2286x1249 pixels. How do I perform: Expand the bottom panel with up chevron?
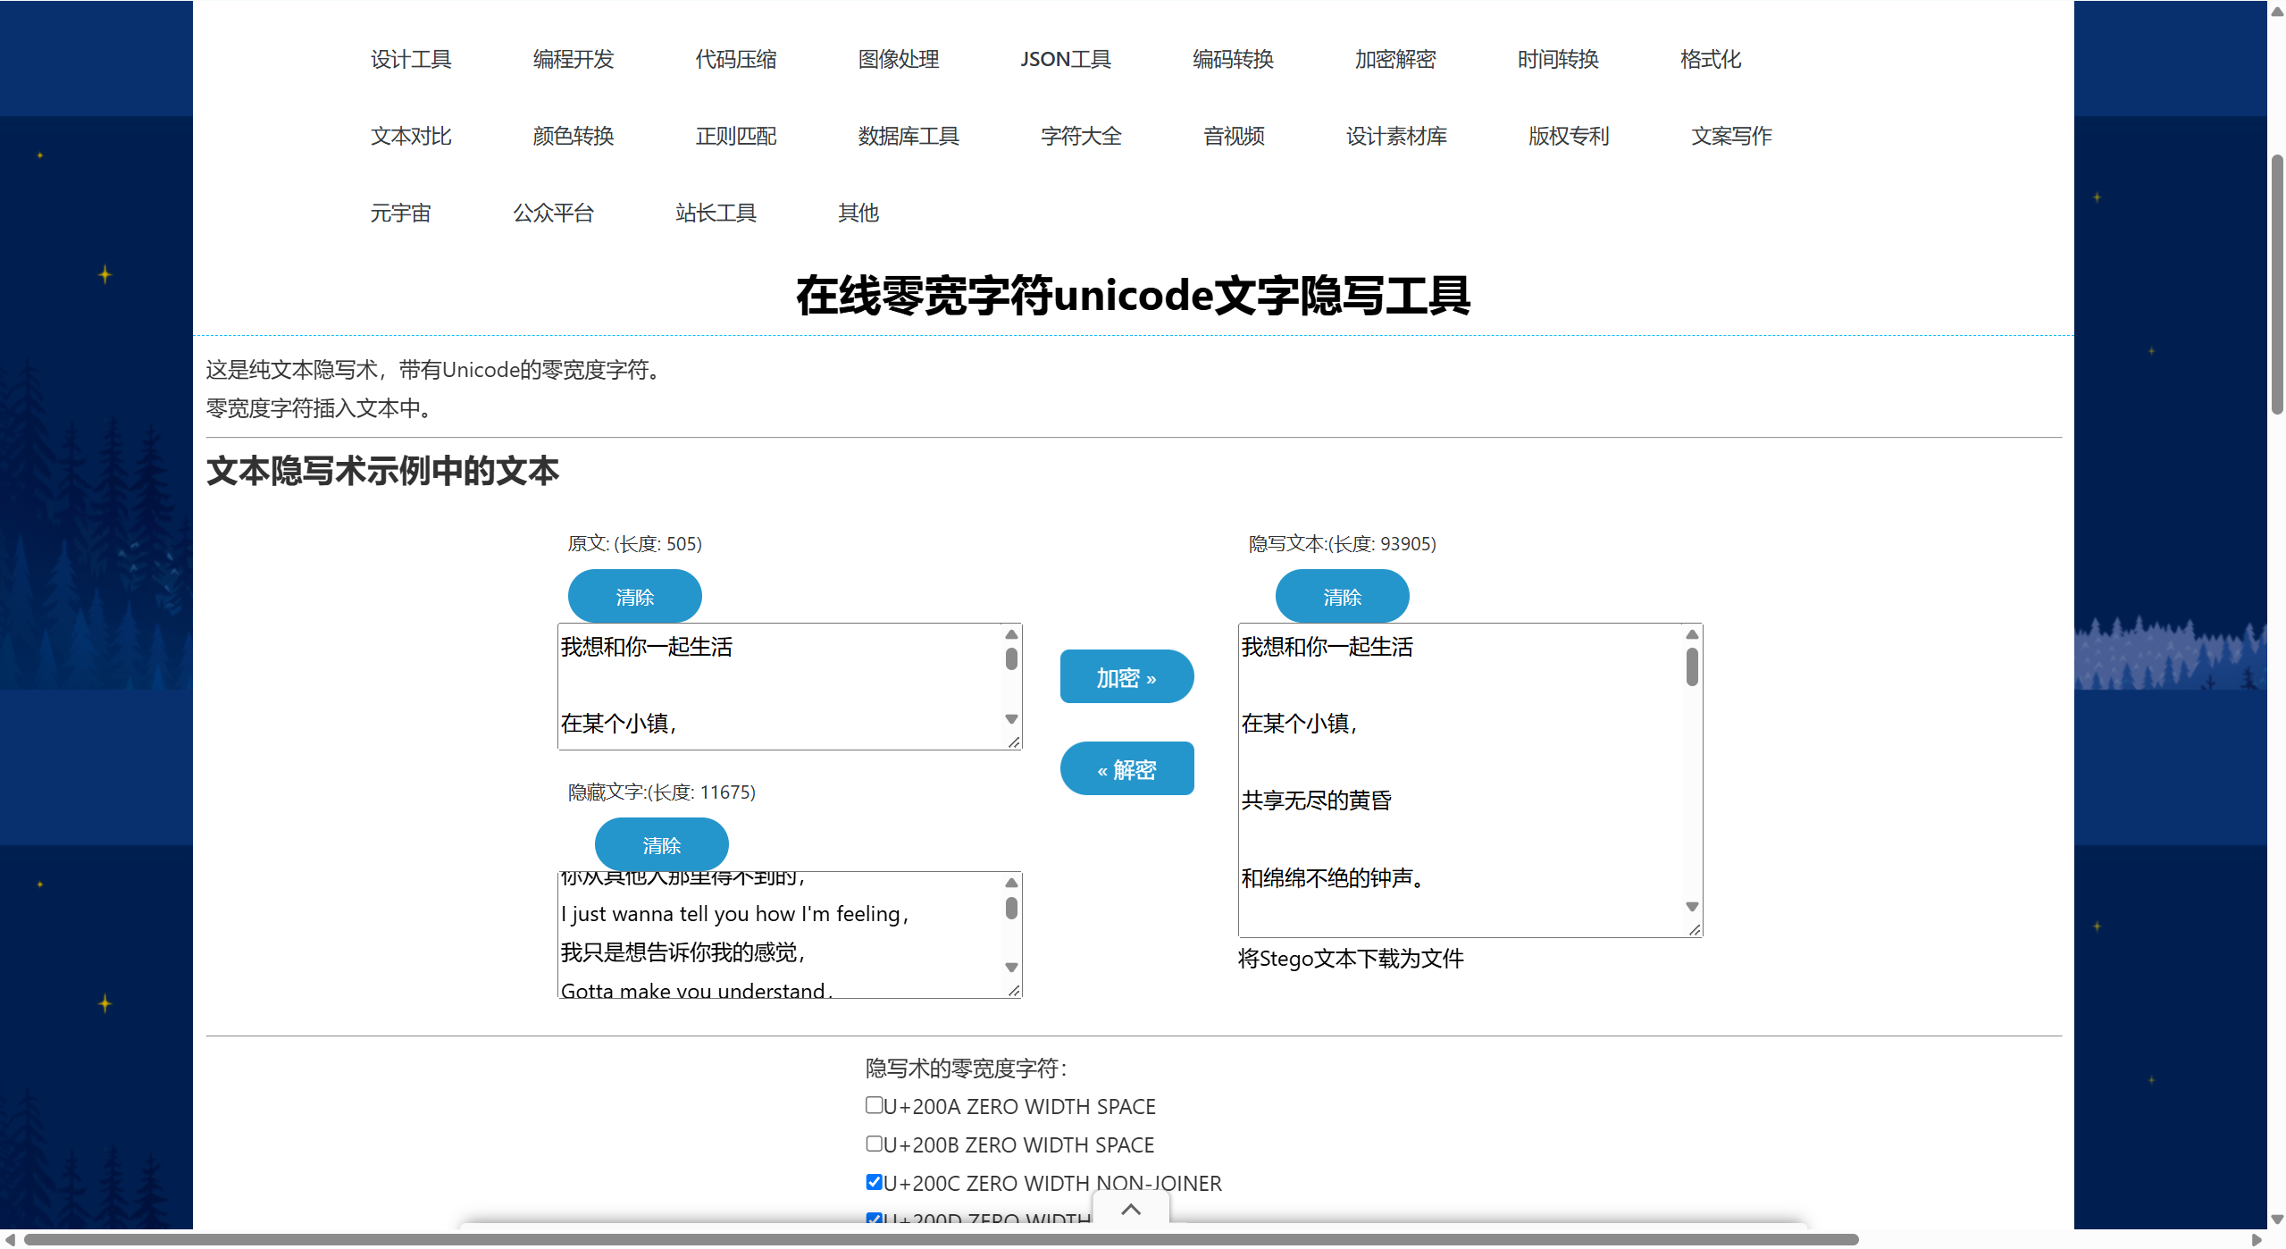pyautogui.click(x=1130, y=1210)
